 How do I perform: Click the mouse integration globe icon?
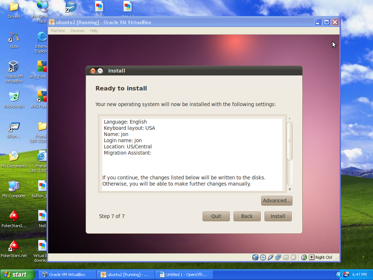[304, 257]
